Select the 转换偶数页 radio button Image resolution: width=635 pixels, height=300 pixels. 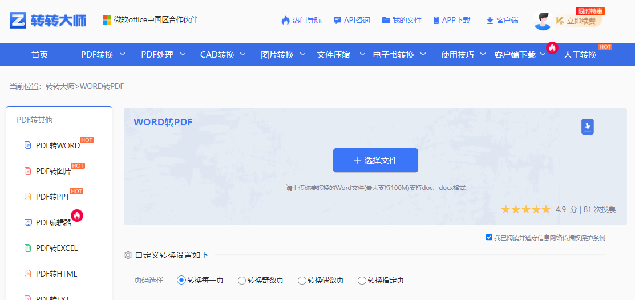[302, 280]
